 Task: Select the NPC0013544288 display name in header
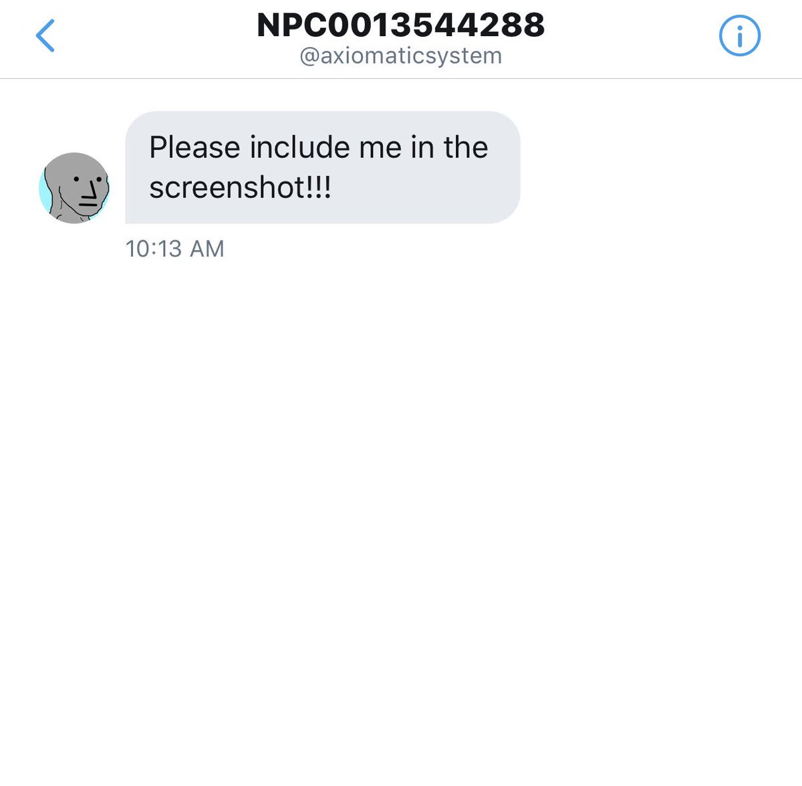(401, 25)
